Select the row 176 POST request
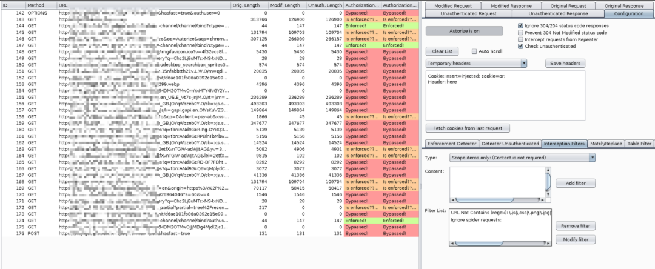Image resolution: width=655 pixels, height=269 pixels. coord(210,233)
